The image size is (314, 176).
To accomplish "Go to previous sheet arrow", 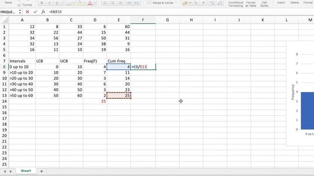I will [x=5, y=172].
